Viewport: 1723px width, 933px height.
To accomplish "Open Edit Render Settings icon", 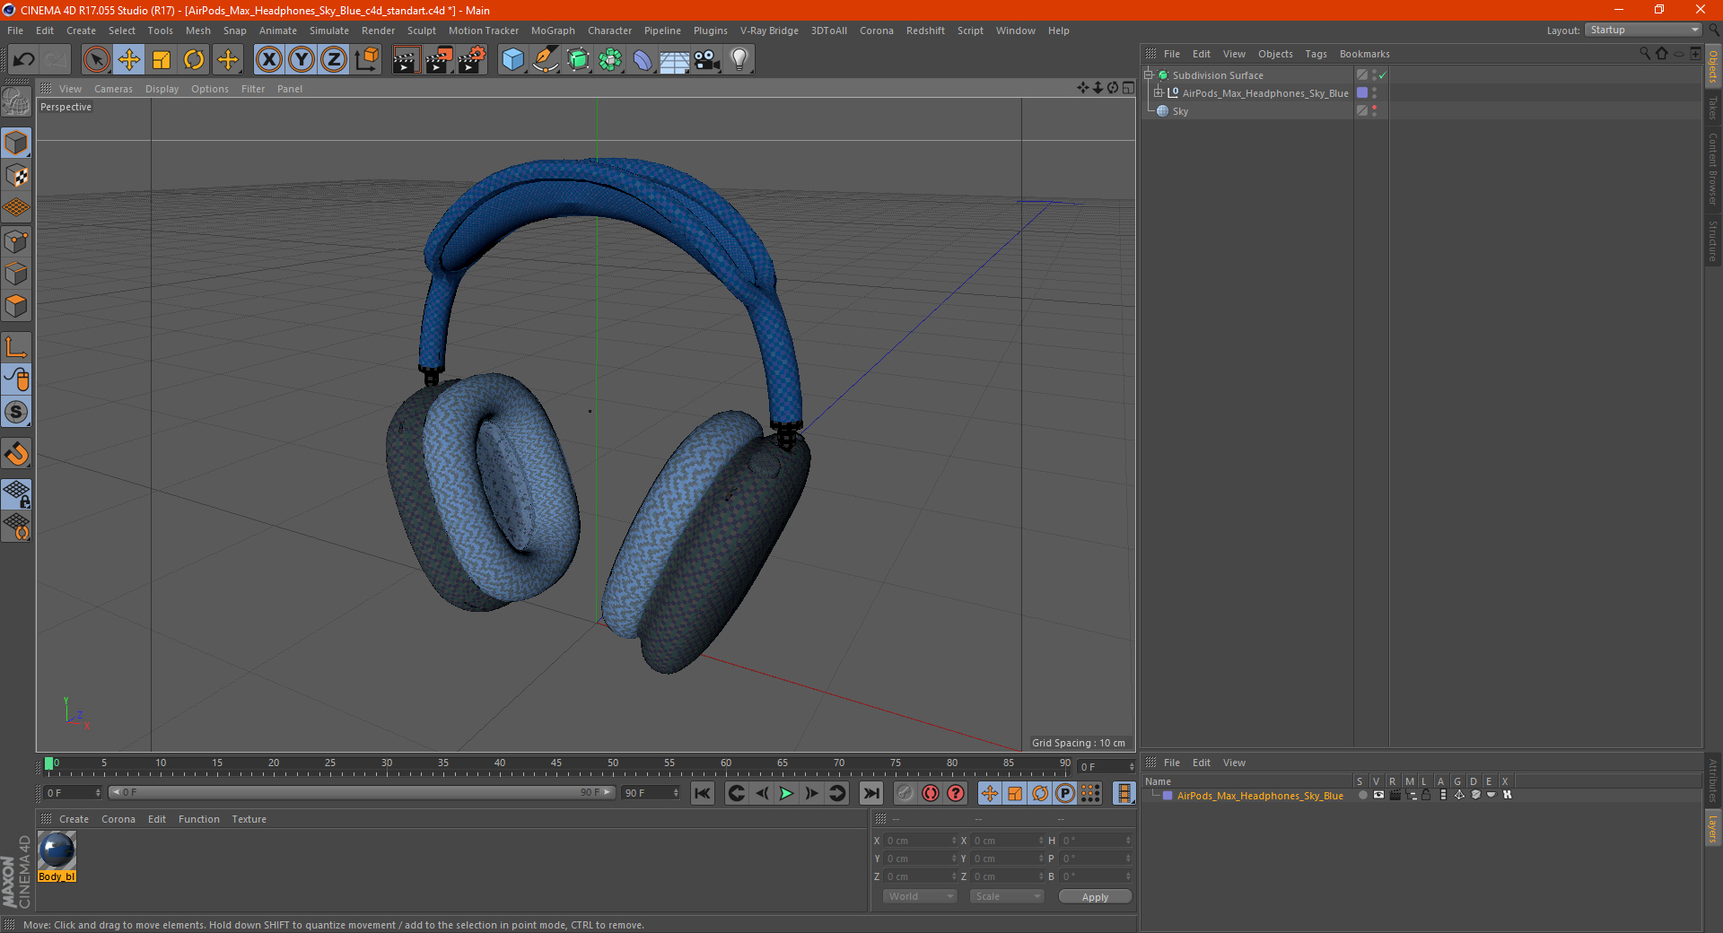I will point(472,60).
